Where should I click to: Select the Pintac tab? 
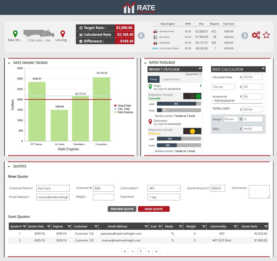pyautogui.click(x=154, y=79)
